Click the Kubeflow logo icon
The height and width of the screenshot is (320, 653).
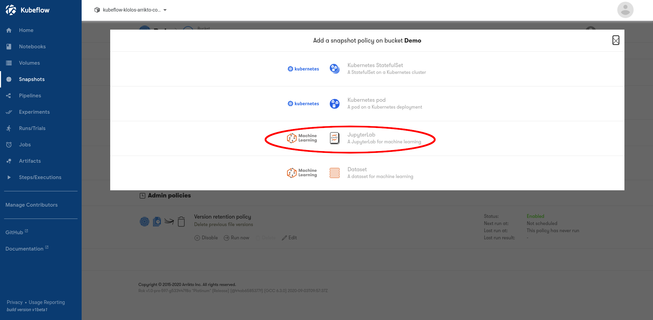11,10
